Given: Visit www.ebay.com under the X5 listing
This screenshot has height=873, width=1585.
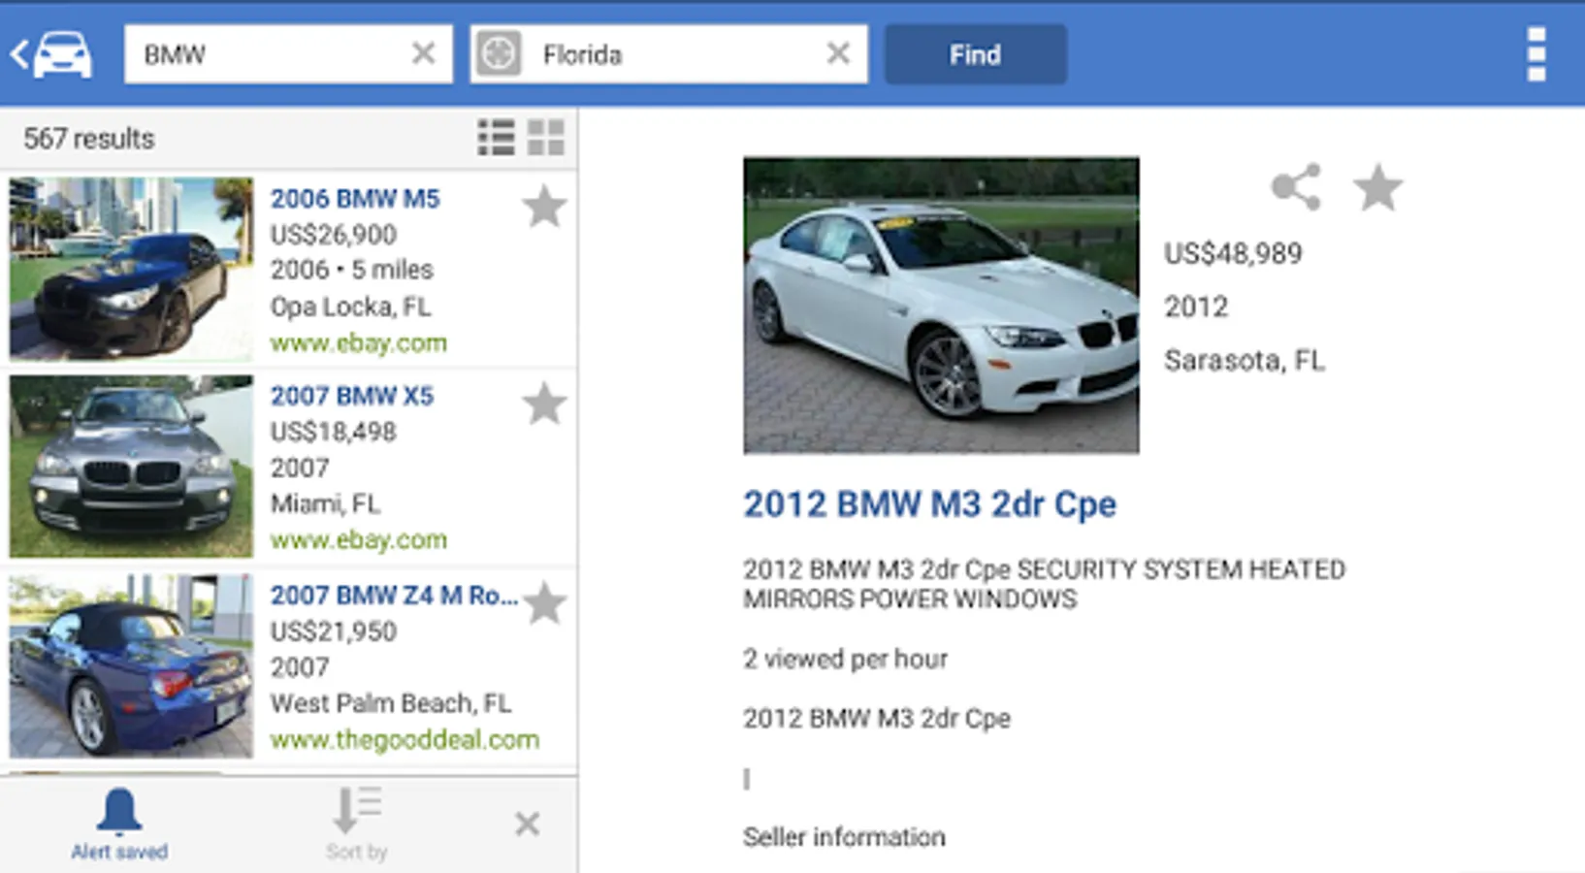Looking at the screenshot, I should click(359, 540).
